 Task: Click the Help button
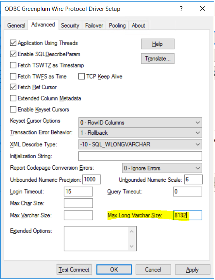(x=158, y=44)
